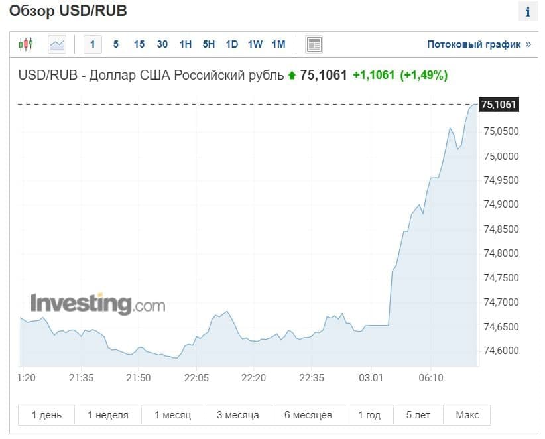Set chart interval to 1H
545x439 pixels.
186,44
